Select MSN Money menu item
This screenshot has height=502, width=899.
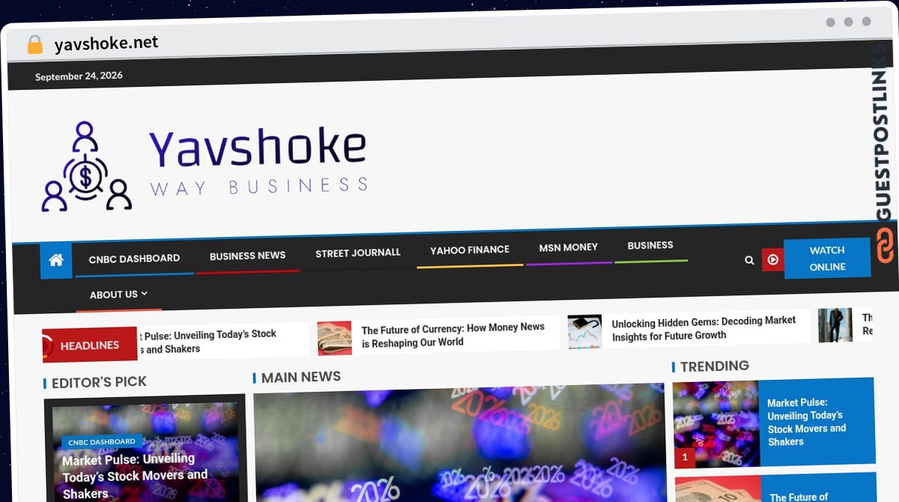[x=569, y=247]
